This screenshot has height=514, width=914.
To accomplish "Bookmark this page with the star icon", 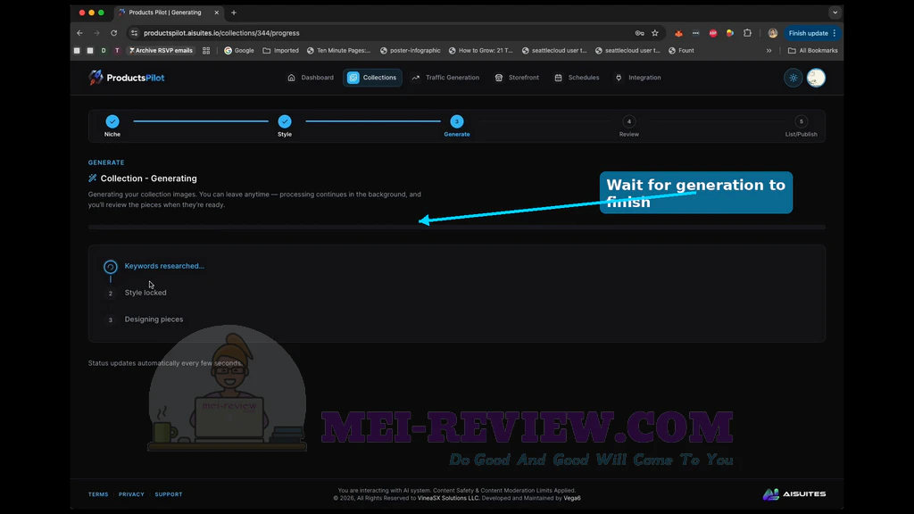I will [x=655, y=33].
